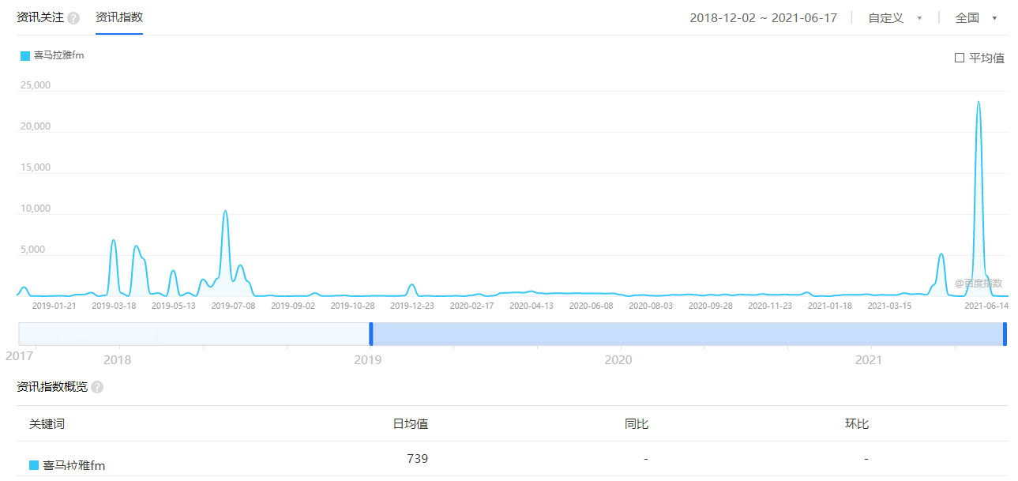This screenshot has width=1018, height=481.
Task: Click the blue legend square above the chart
Action: tap(24, 55)
